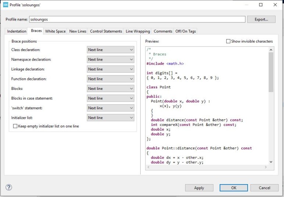Open Function declaration brace position dropdown

click(111, 79)
